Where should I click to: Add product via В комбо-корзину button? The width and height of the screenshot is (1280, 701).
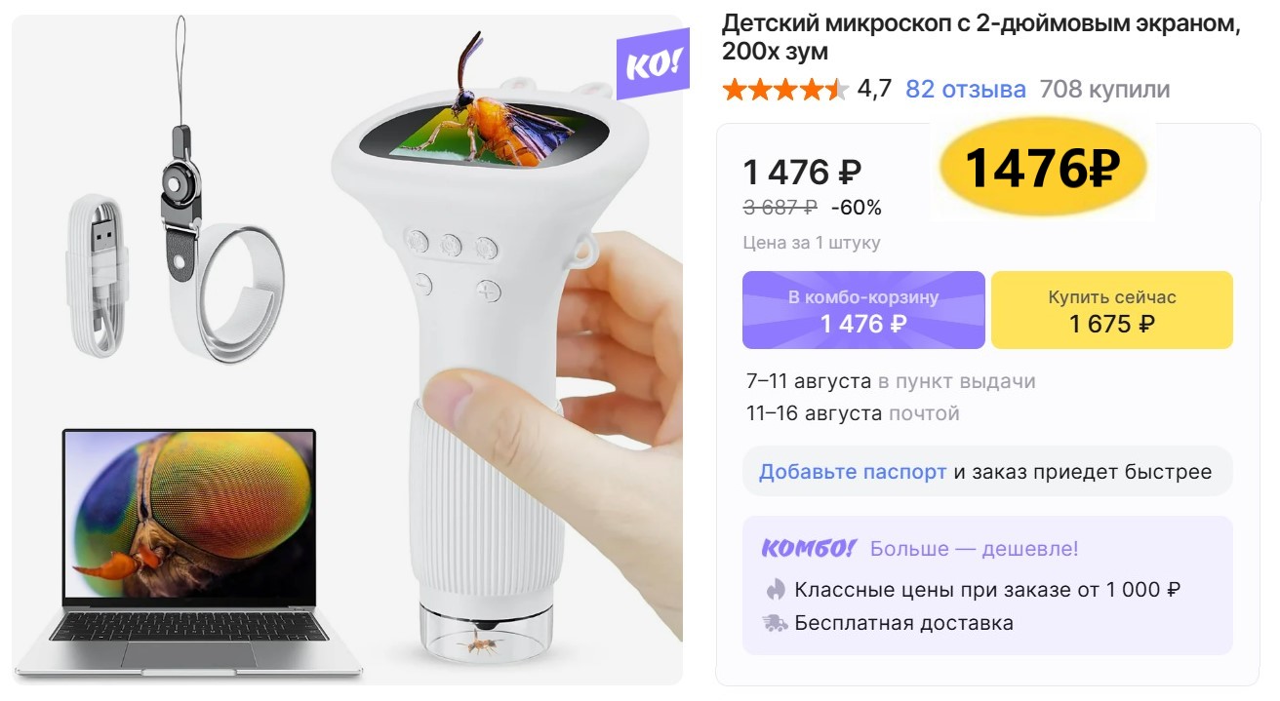tap(863, 310)
